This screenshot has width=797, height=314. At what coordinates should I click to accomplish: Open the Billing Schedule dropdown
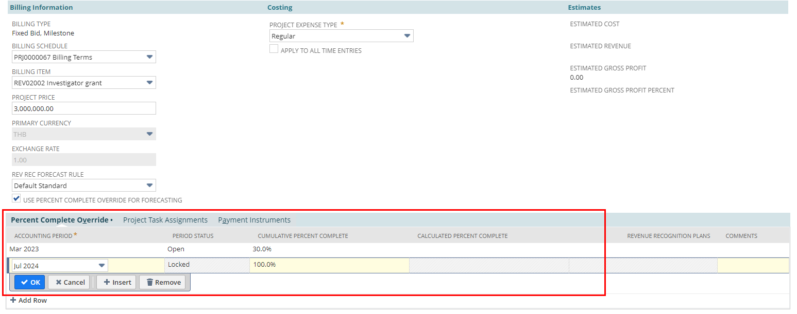(150, 57)
